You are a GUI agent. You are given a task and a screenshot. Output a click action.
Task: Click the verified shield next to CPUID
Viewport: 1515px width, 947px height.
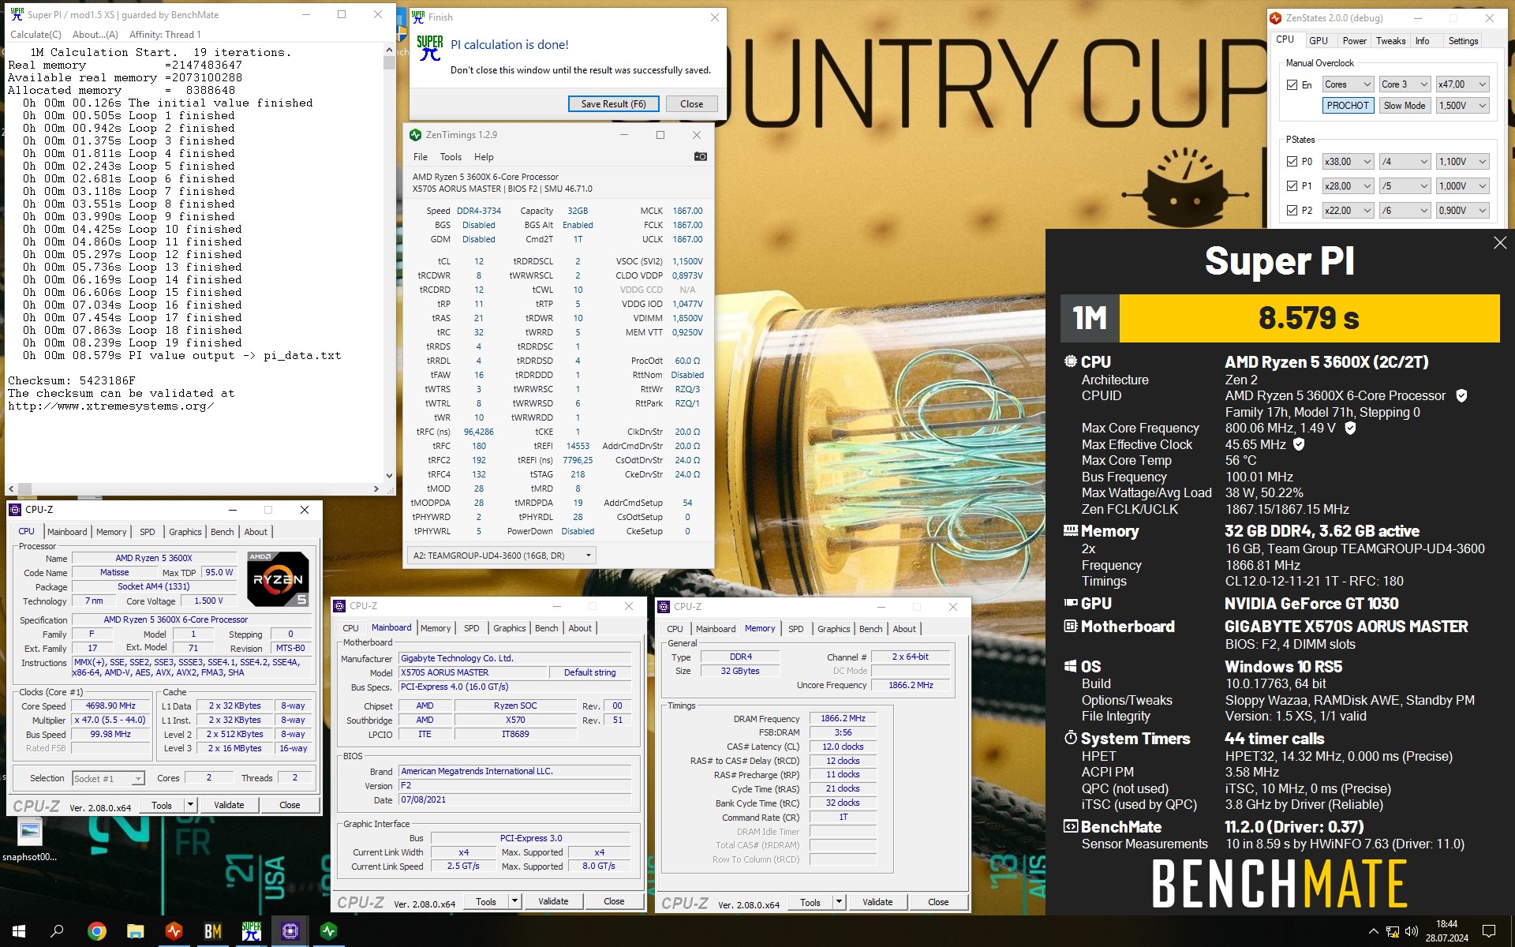pos(1461,395)
